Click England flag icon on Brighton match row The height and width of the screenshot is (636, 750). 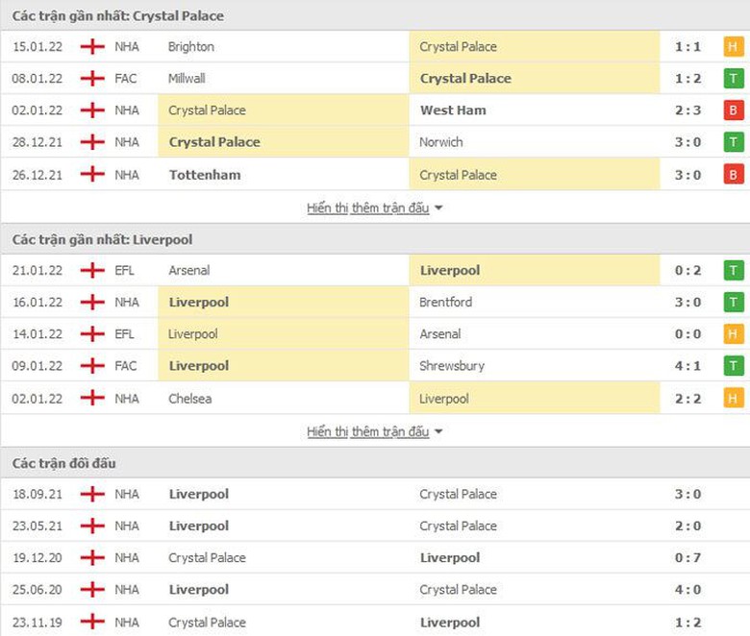(92, 46)
